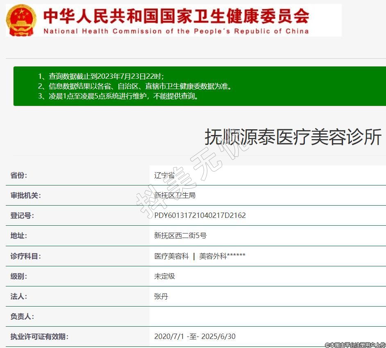Click the address value 新抚区西二街5号
This screenshot has height=348, width=386.
point(180,236)
